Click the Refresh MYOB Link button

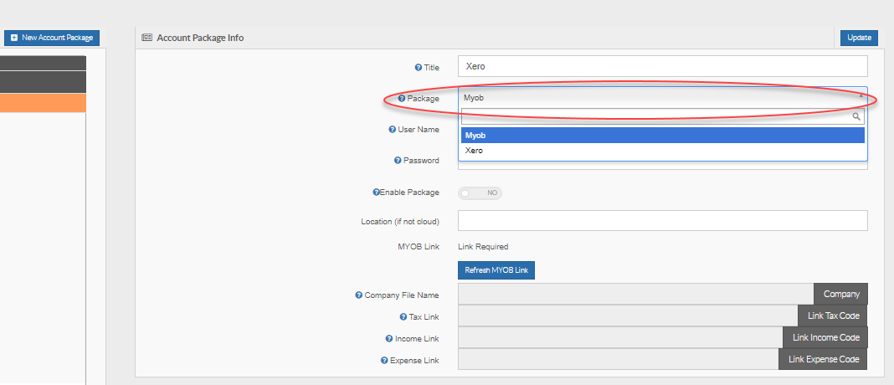click(496, 270)
